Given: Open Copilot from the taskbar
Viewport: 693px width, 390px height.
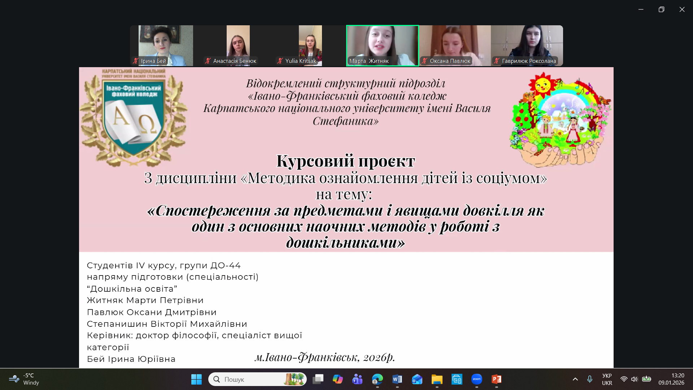Looking at the screenshot, I should tap(337, 379).
